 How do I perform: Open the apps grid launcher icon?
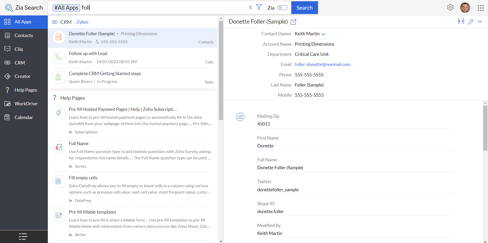point(480,8)
